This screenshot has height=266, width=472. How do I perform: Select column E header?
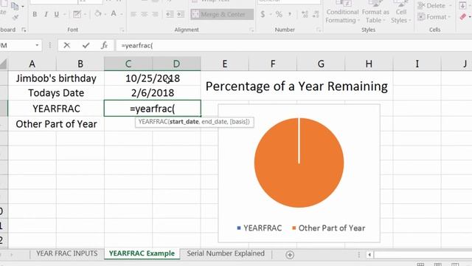point(224,64)
